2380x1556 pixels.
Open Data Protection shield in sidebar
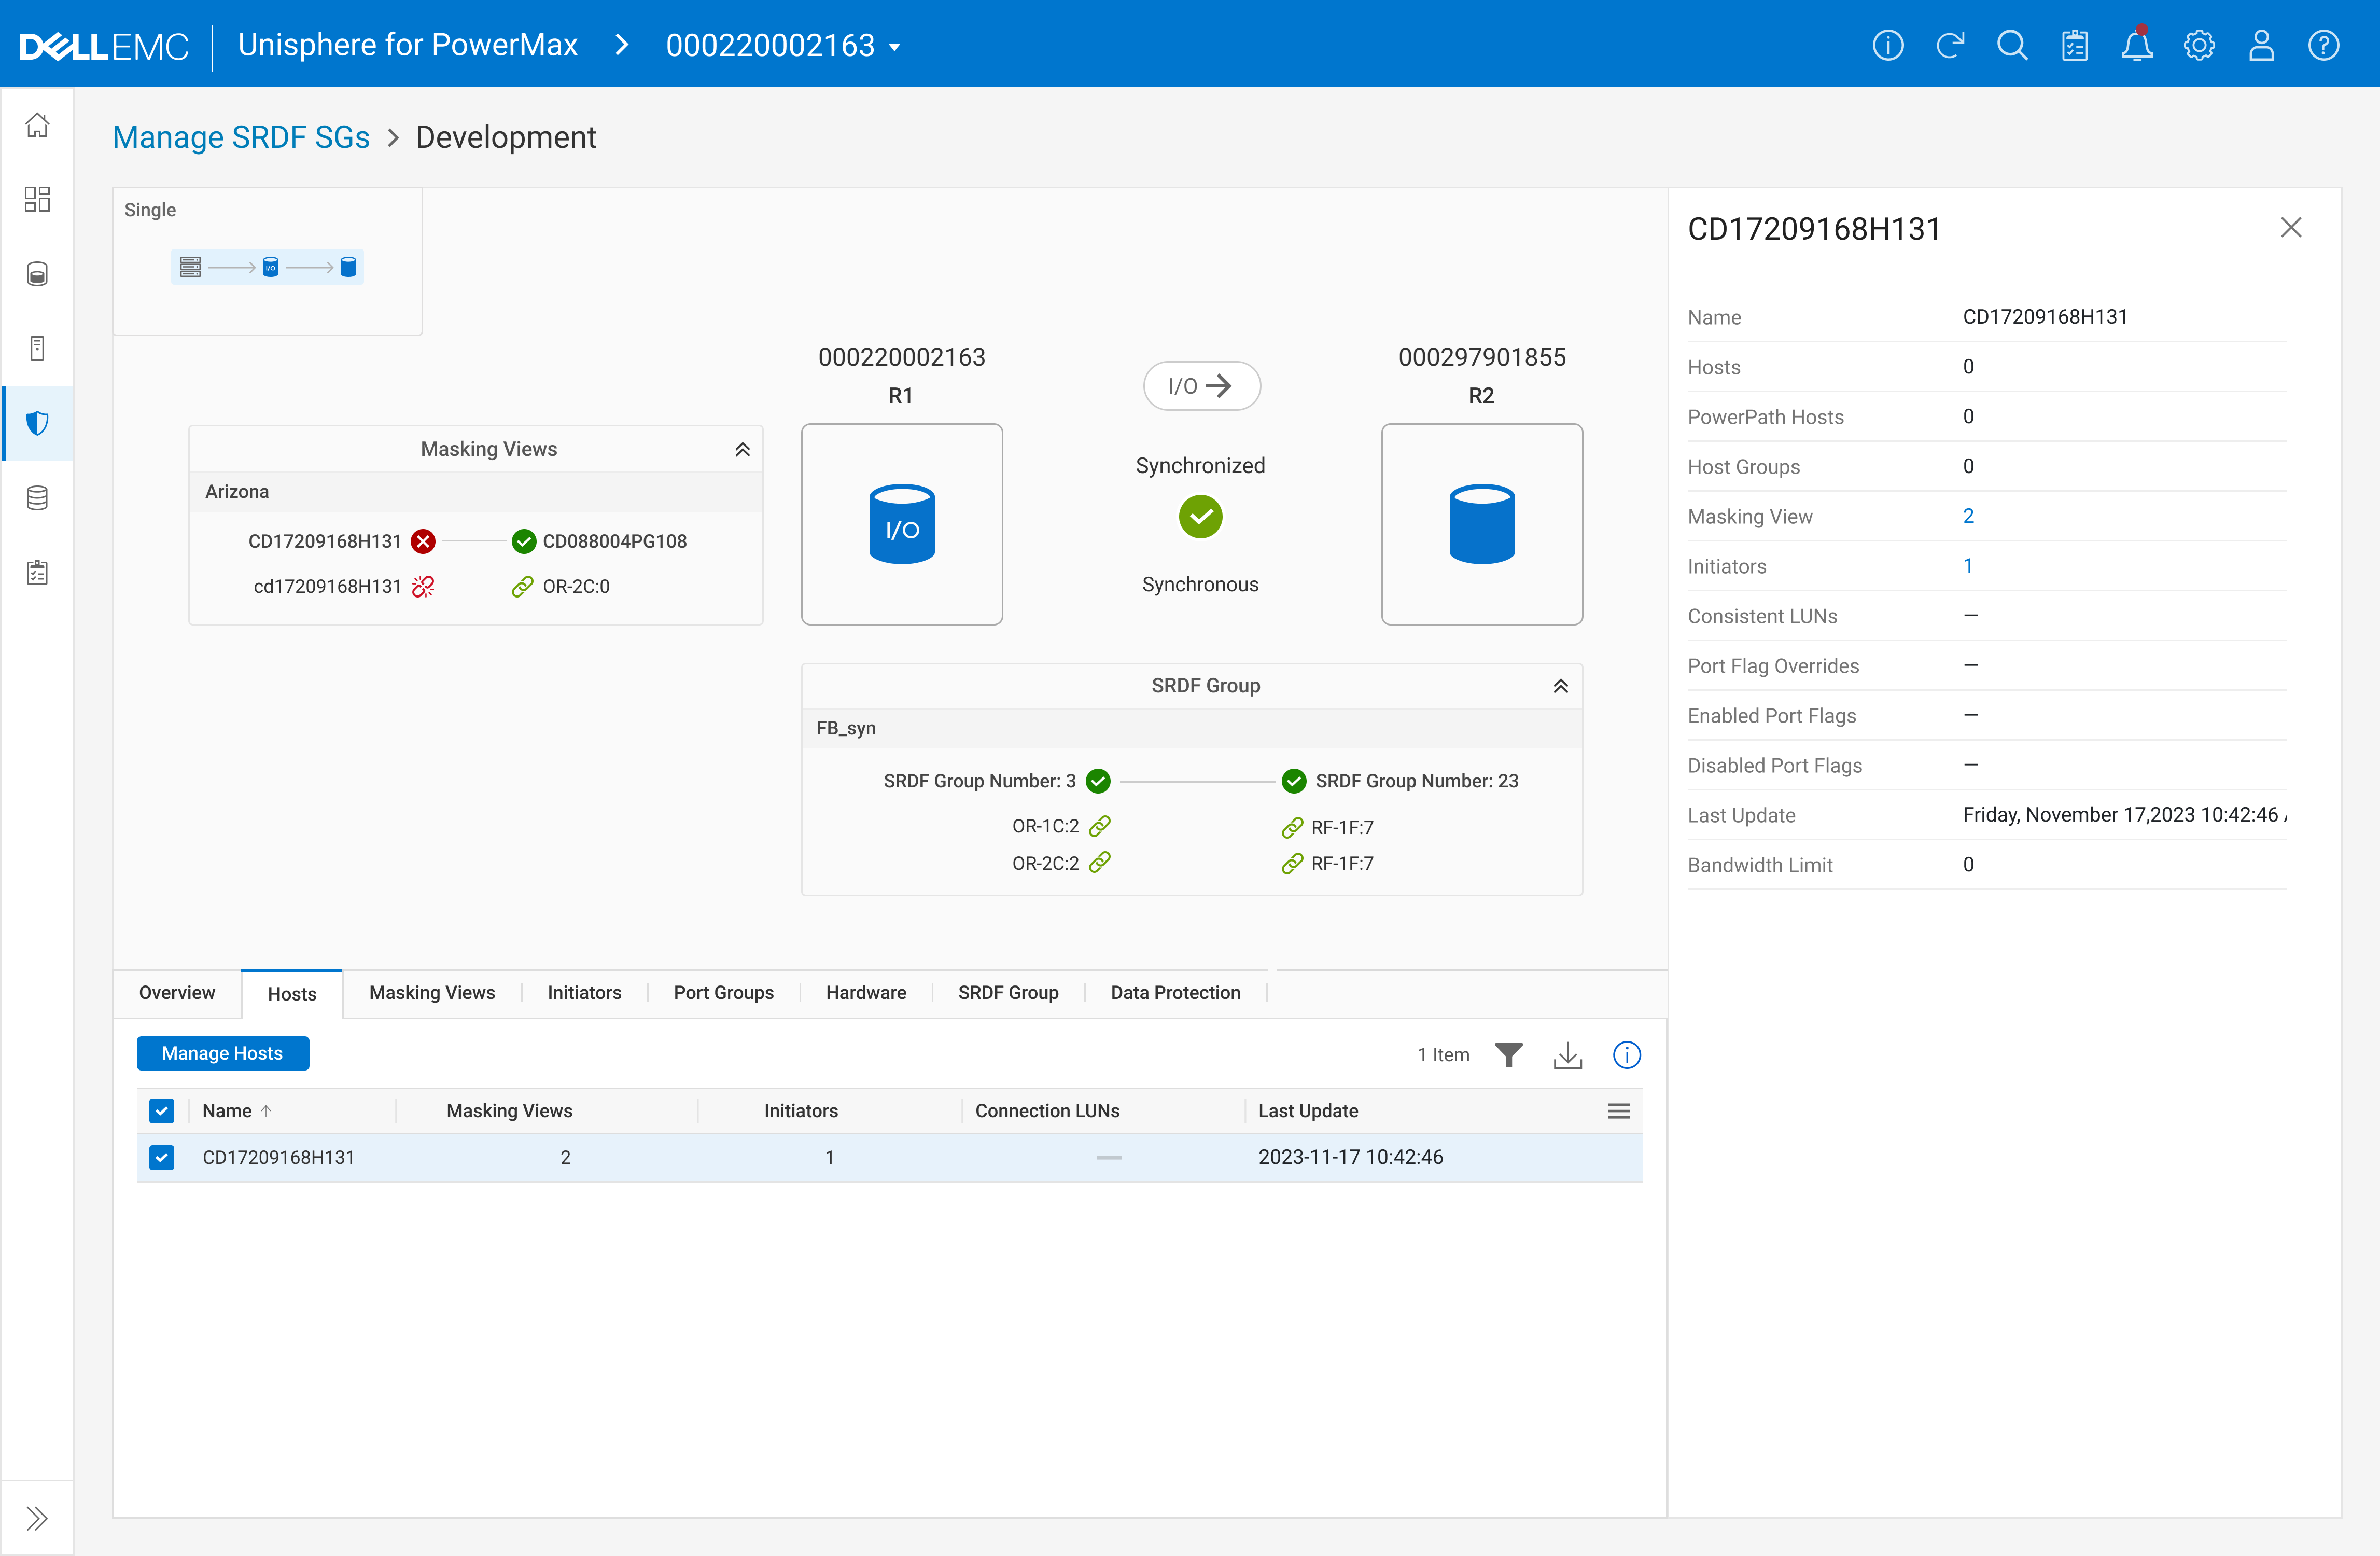tap(37, 423)
